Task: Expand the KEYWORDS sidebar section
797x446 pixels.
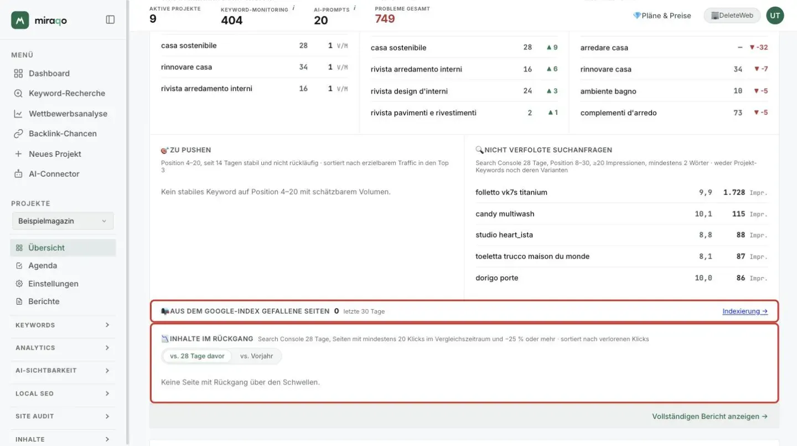Action: tap(63, 325)
